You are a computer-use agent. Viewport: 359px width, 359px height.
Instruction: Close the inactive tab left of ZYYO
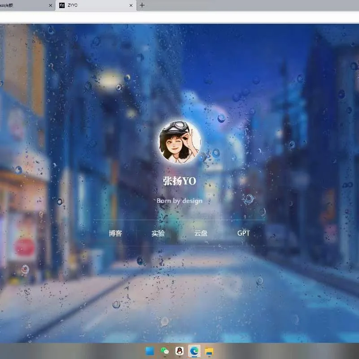point(51,5)
